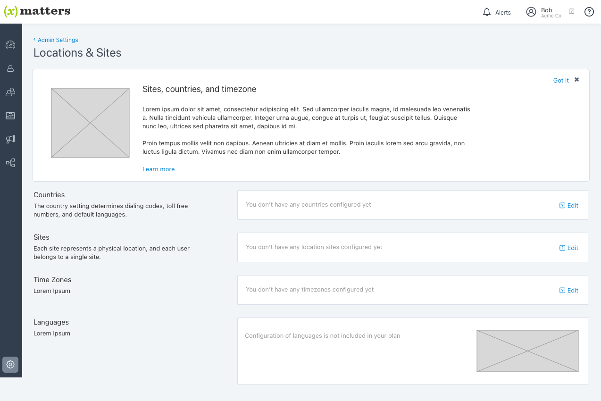This screenshot has height=401, width=601.
Task: Click the megaphone messaging icon in sidebar
Action: pyautogui.click(x=10, y=139)
